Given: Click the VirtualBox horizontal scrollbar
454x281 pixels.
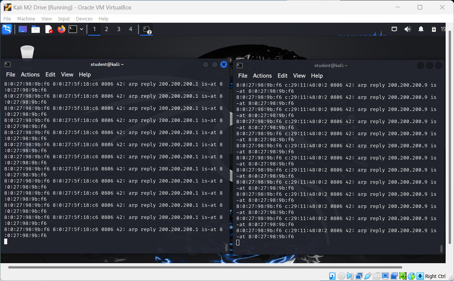Looking at the screenshot, I should [205, 267].
